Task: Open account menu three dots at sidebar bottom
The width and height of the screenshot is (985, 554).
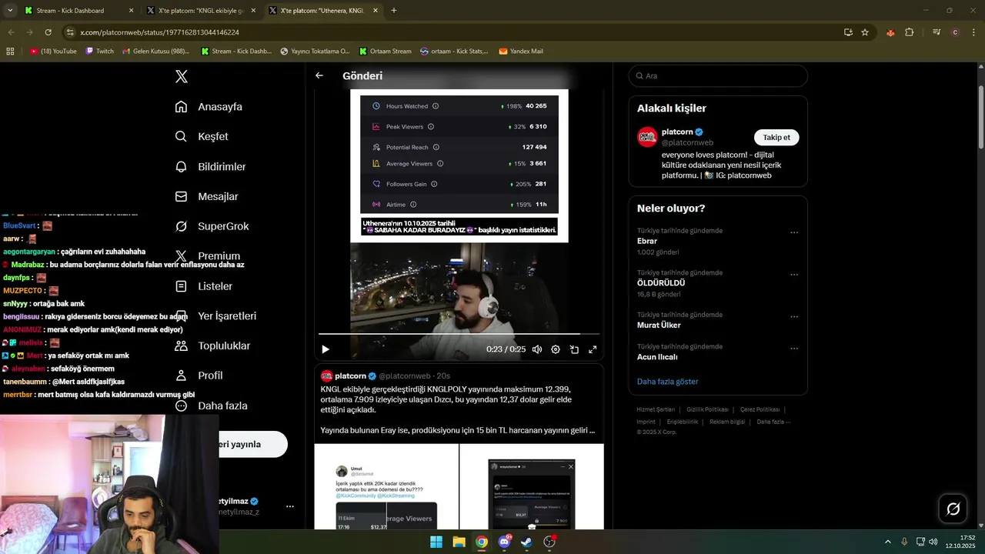Action: 290,506
